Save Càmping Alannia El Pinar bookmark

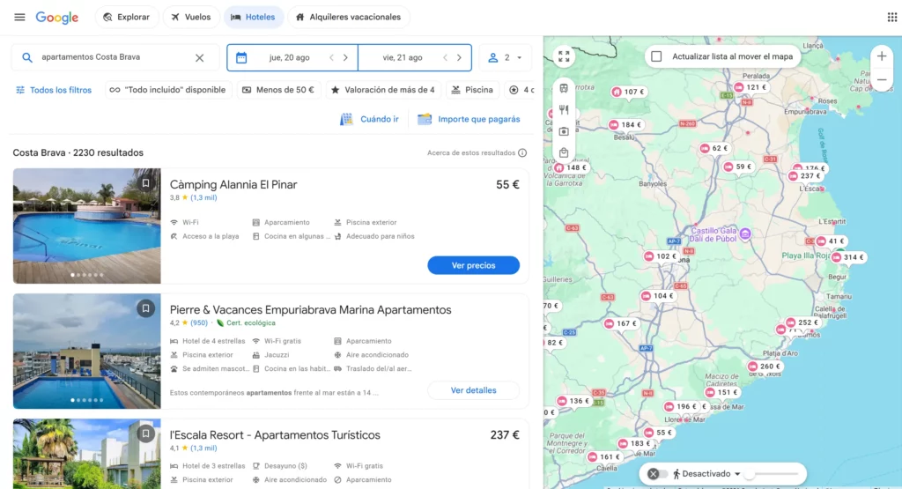pyautogui.click(x=145, y=183)
